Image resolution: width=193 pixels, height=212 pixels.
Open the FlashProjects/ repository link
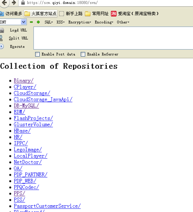[33, 118]
